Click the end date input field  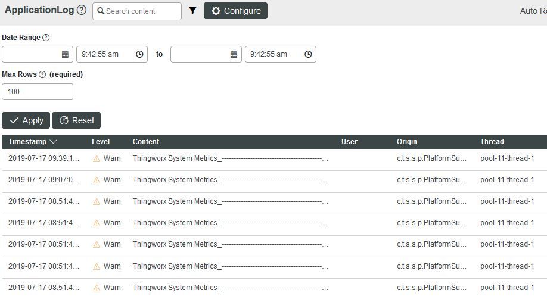(206, 54)
